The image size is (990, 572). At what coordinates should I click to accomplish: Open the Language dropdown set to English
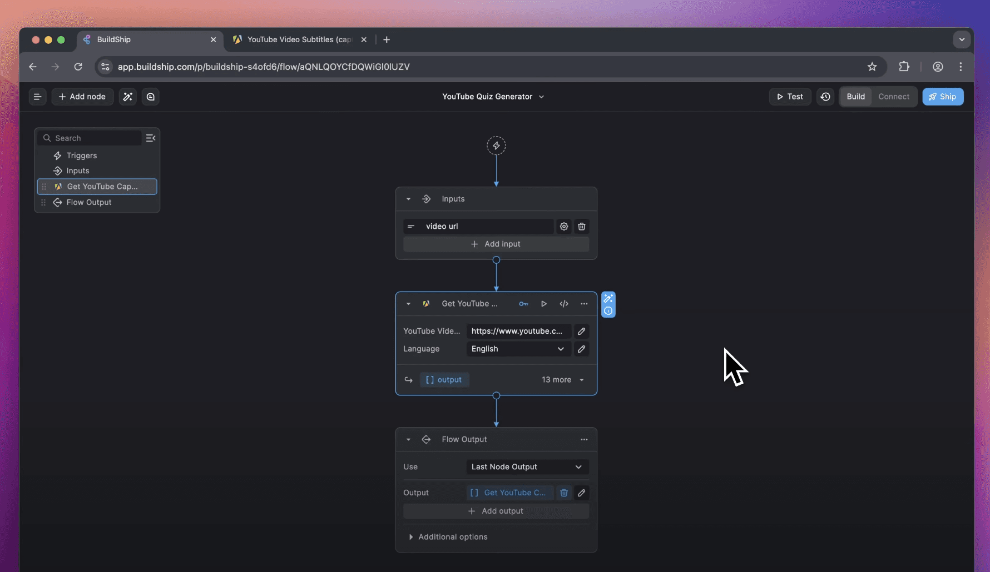click(518, 349)
